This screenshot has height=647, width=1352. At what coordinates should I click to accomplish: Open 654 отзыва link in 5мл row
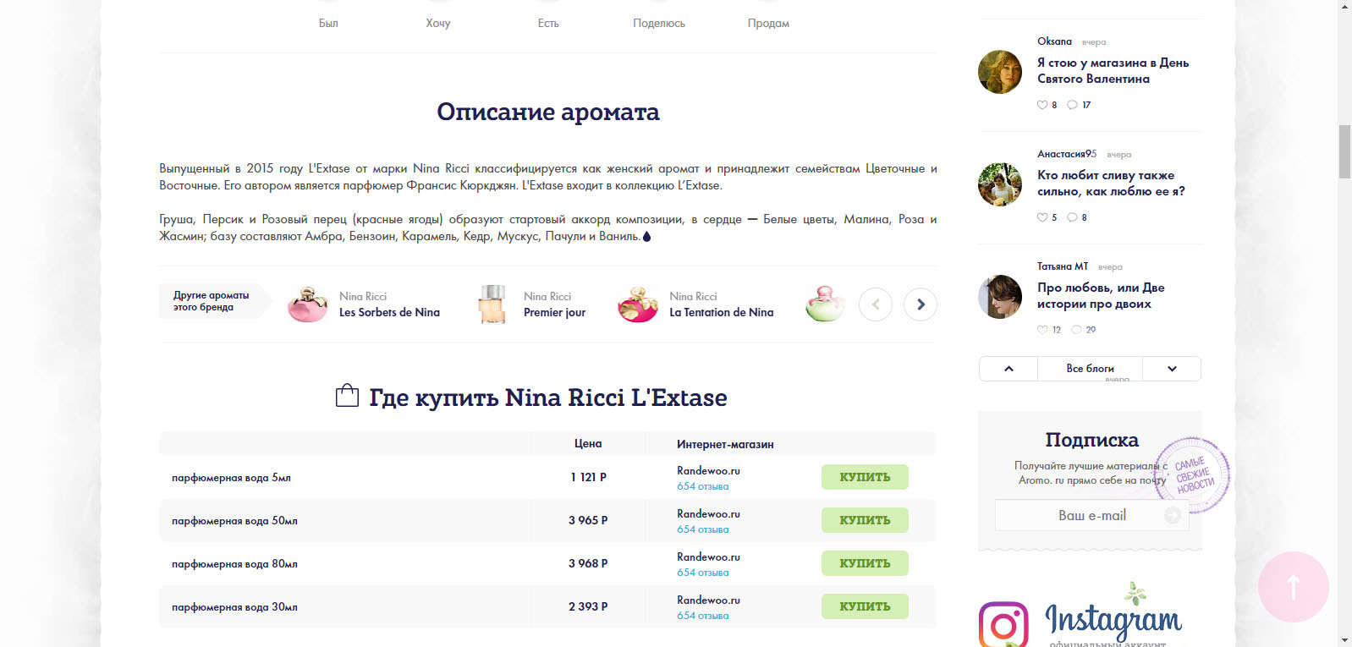coord(702,486)
